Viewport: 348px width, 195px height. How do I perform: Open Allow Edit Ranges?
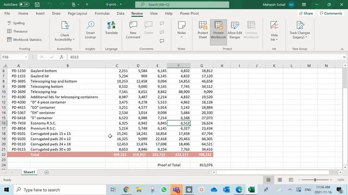click(234, 30)
